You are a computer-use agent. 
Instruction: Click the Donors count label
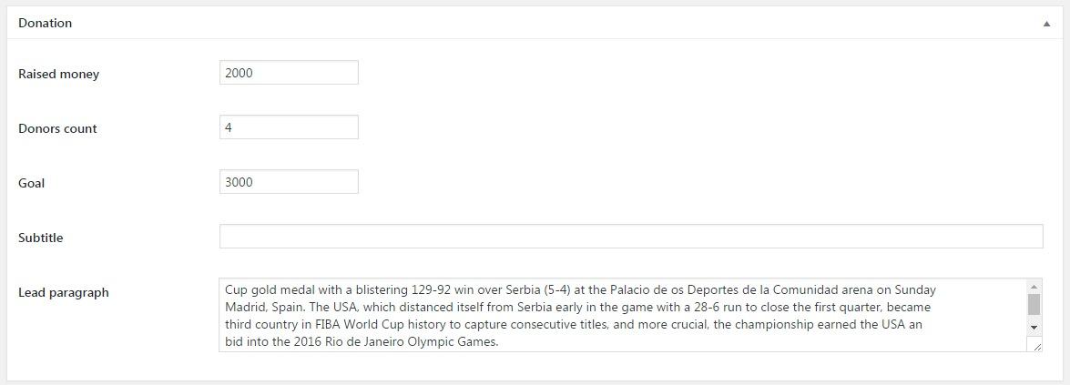[57, 128]
